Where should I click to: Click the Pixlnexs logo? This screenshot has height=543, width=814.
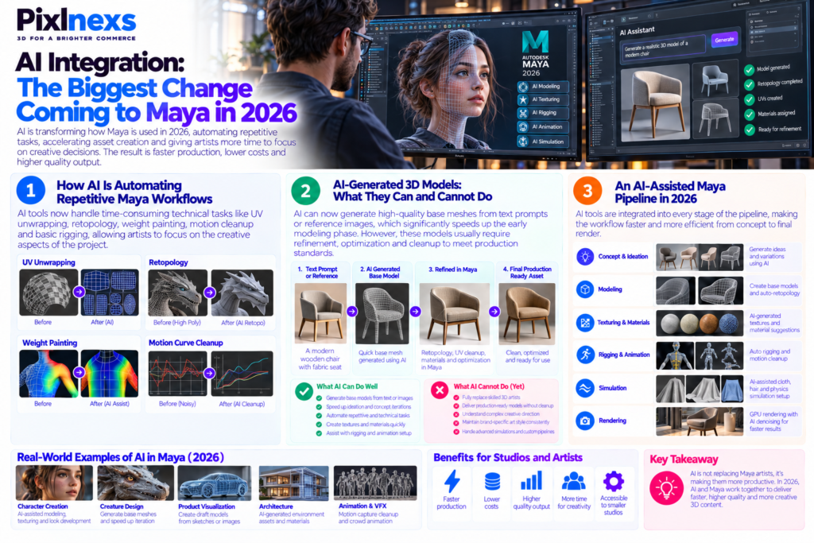(76, 23)
